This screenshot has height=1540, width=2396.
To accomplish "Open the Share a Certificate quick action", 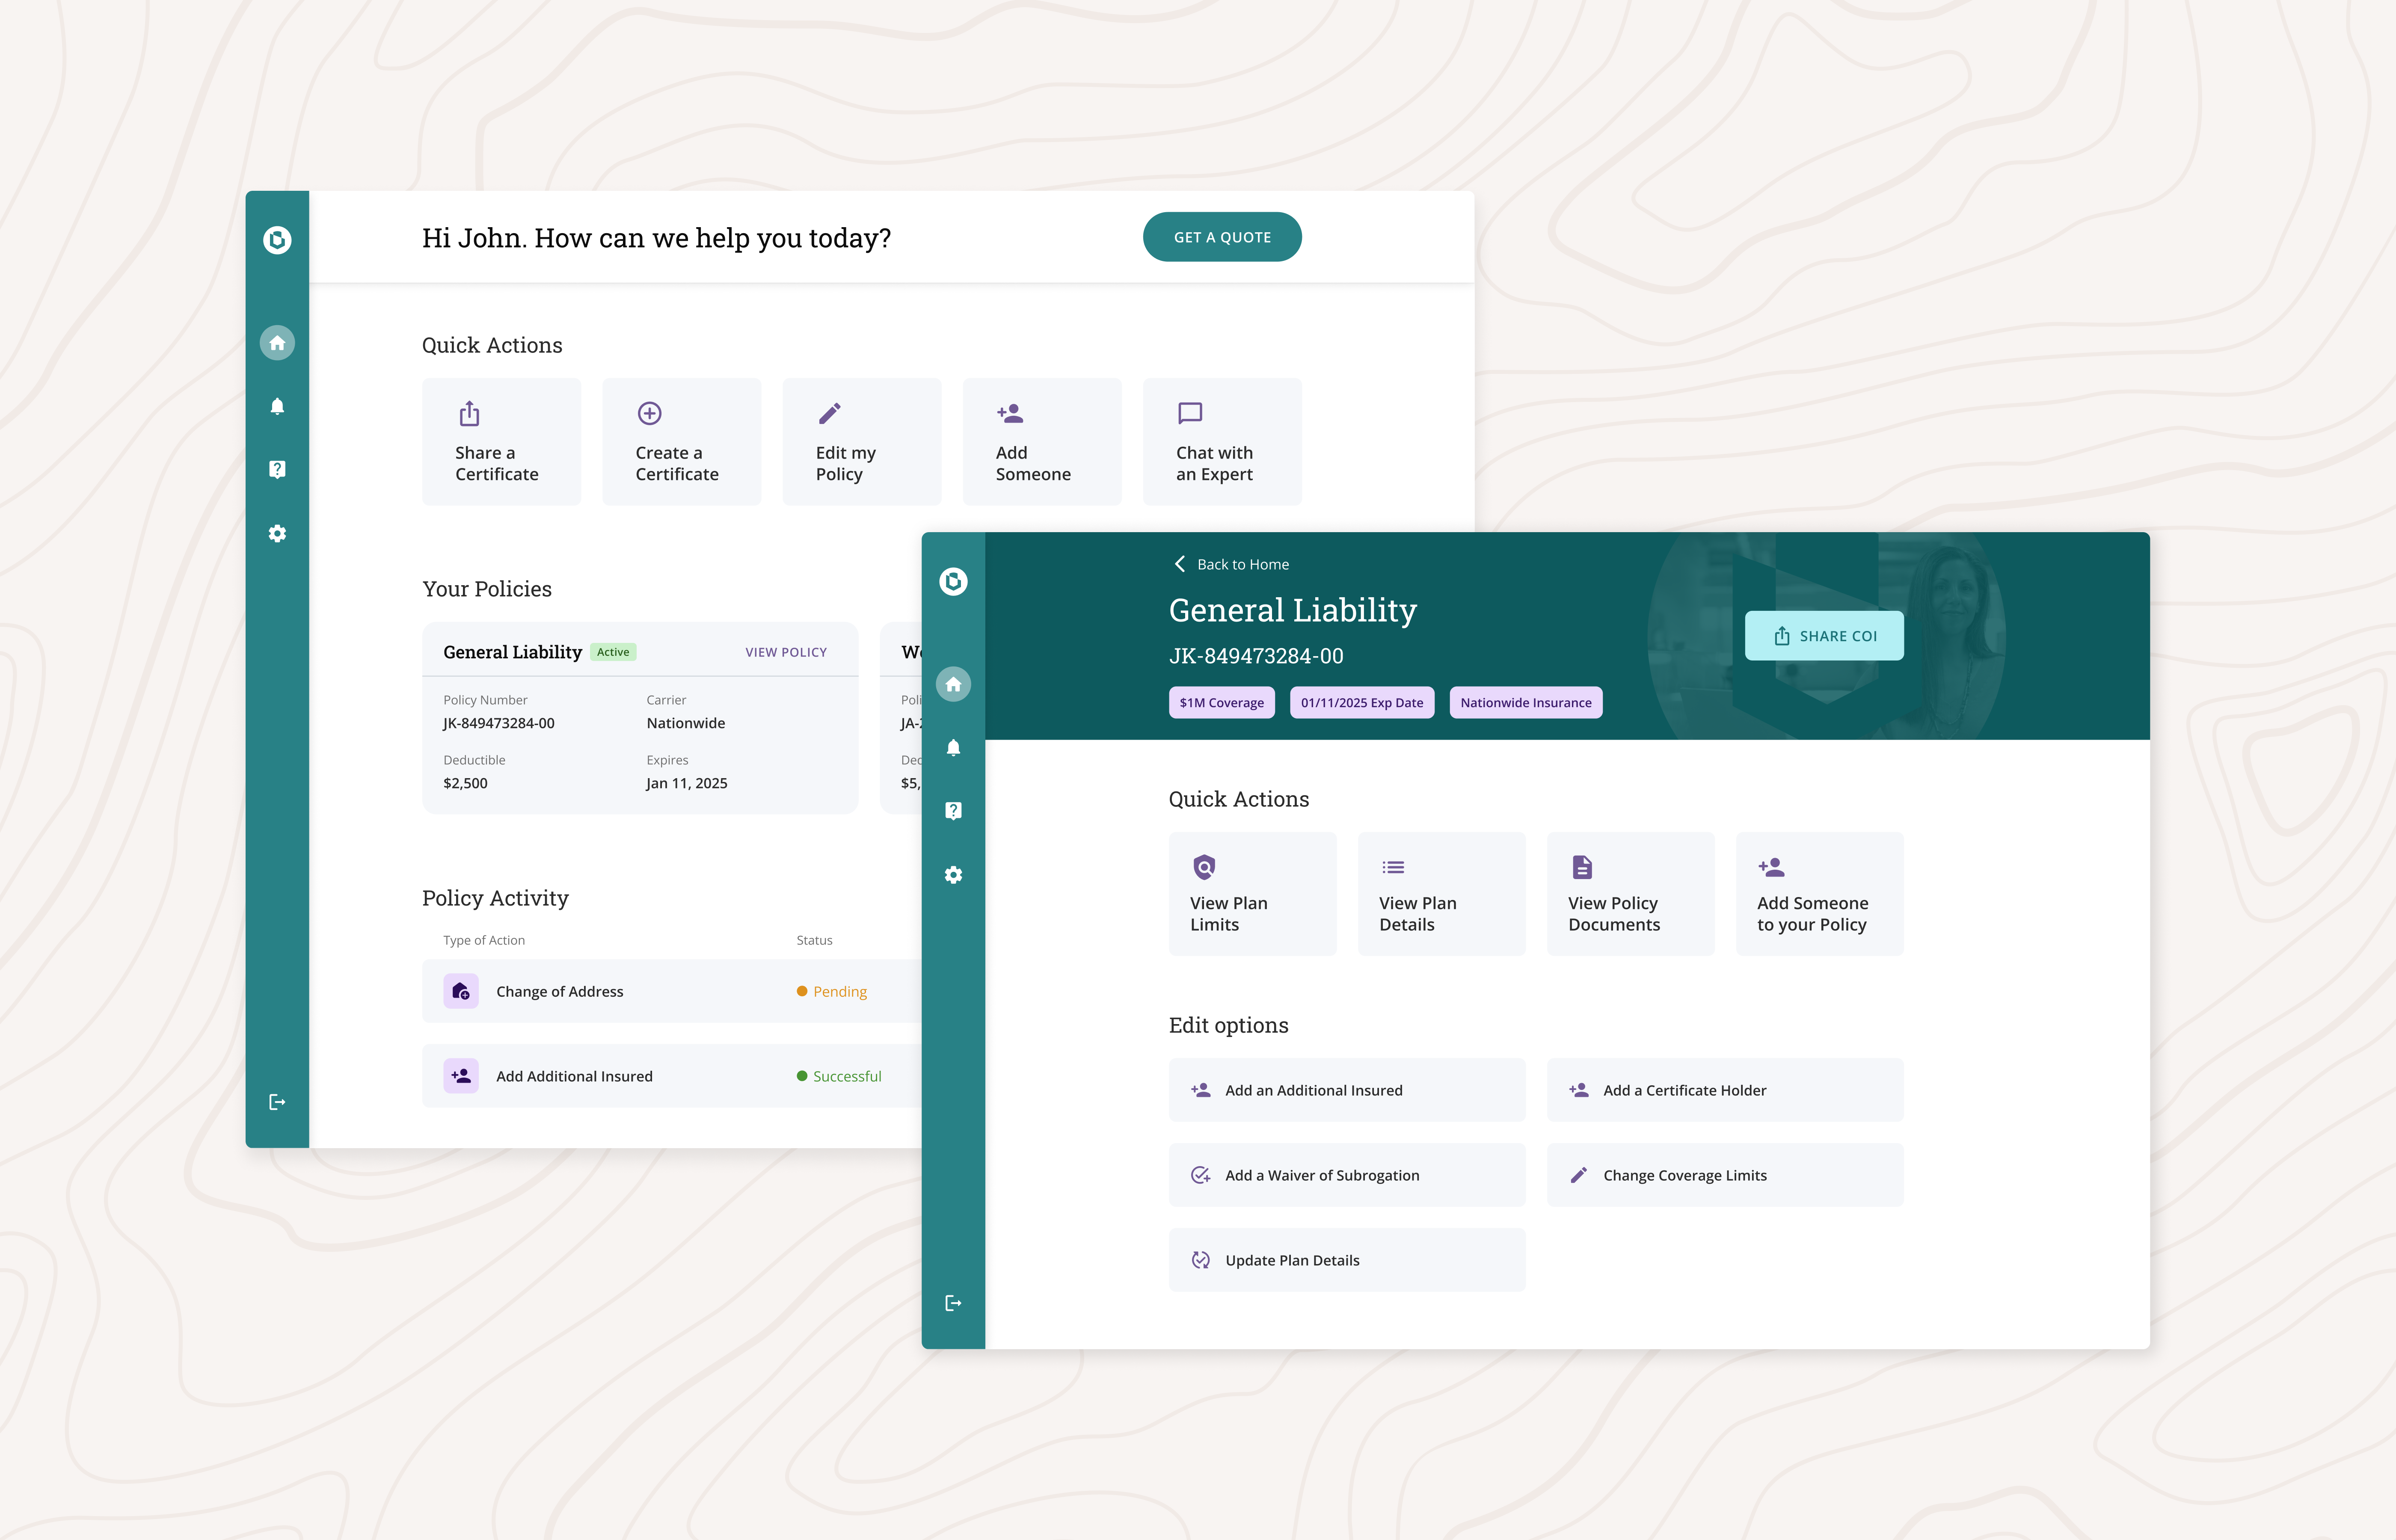I will click(x=501, y=441).
